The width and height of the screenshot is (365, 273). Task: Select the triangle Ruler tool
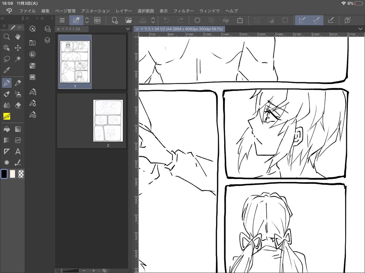coord(7,151)
